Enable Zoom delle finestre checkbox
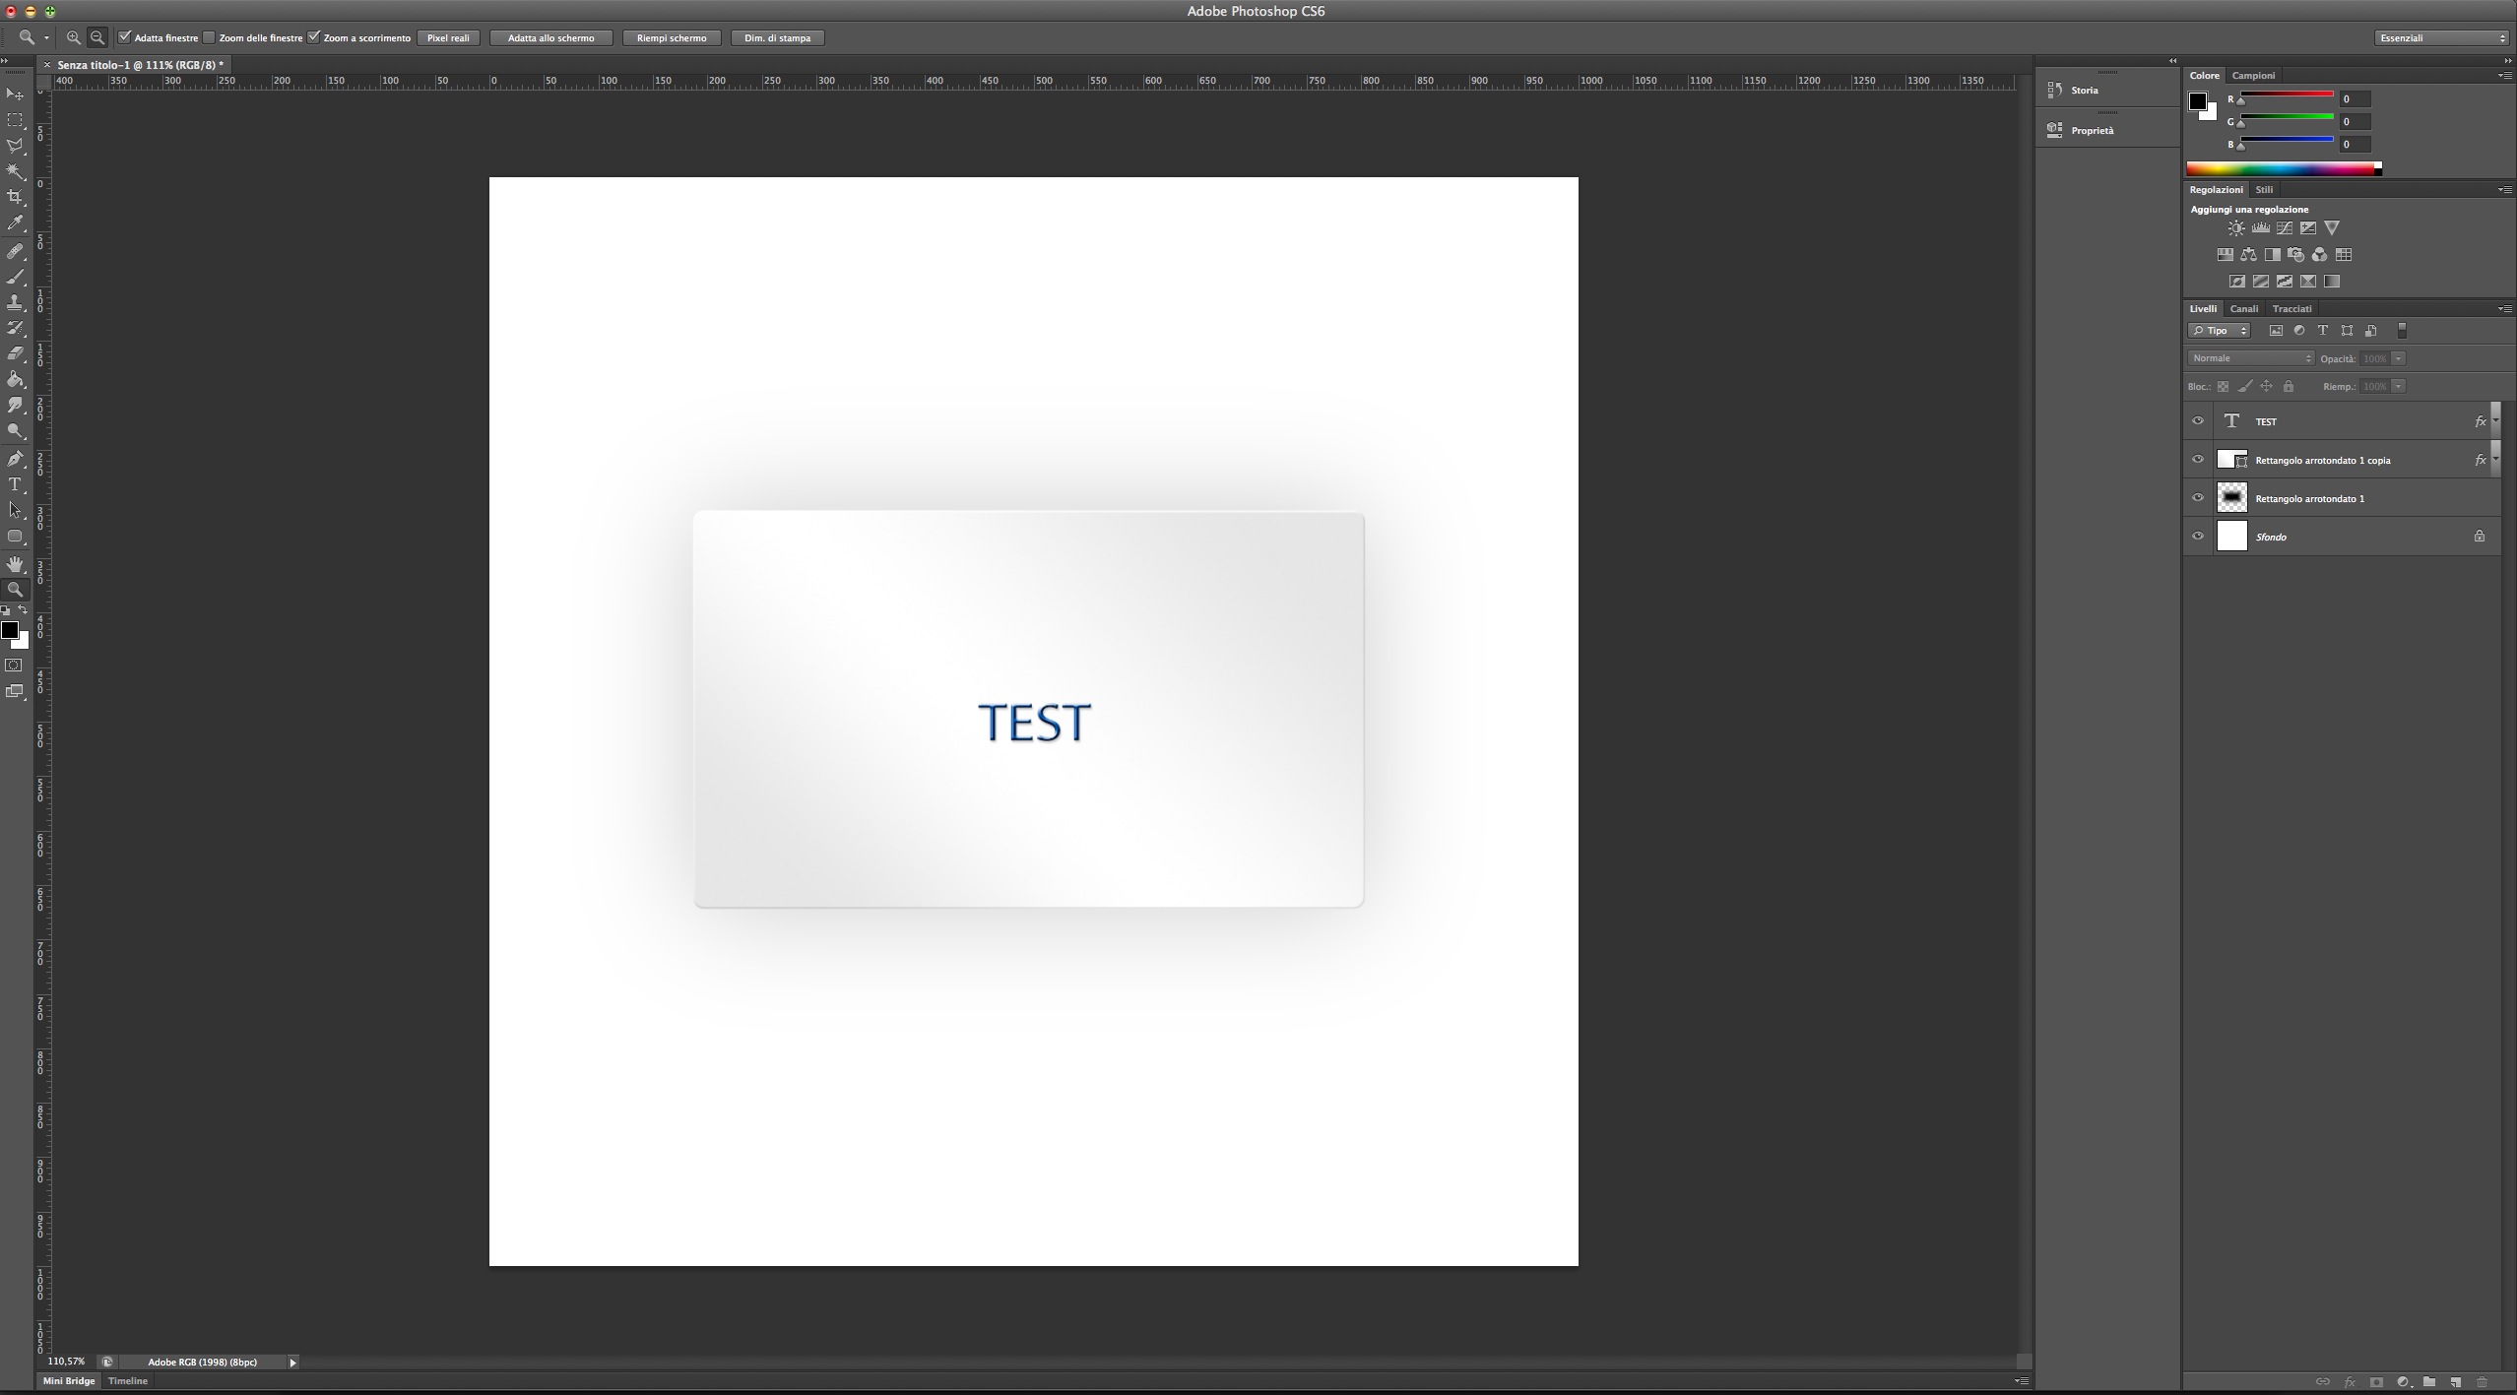 (x=209, y=37)
